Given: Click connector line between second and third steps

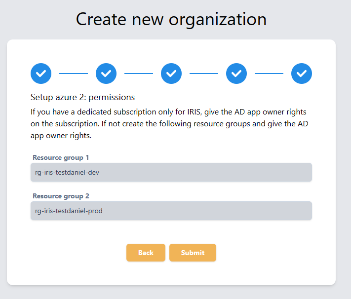Looking at the screenshot, I should pyautogui.click(x=139, y=74).
